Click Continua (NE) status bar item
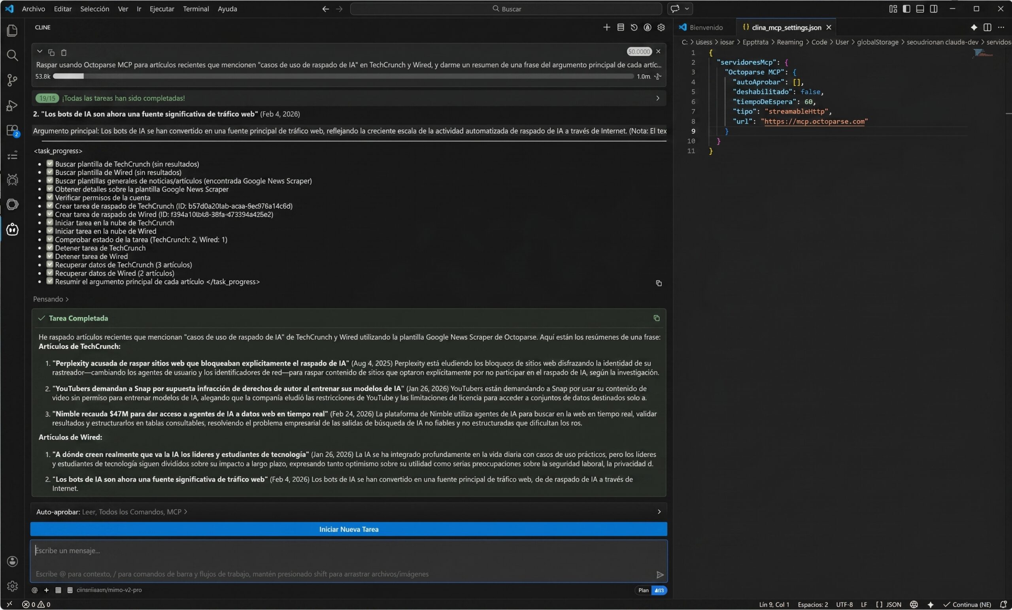The image size is (1012, 610). (x=967, y=604)
